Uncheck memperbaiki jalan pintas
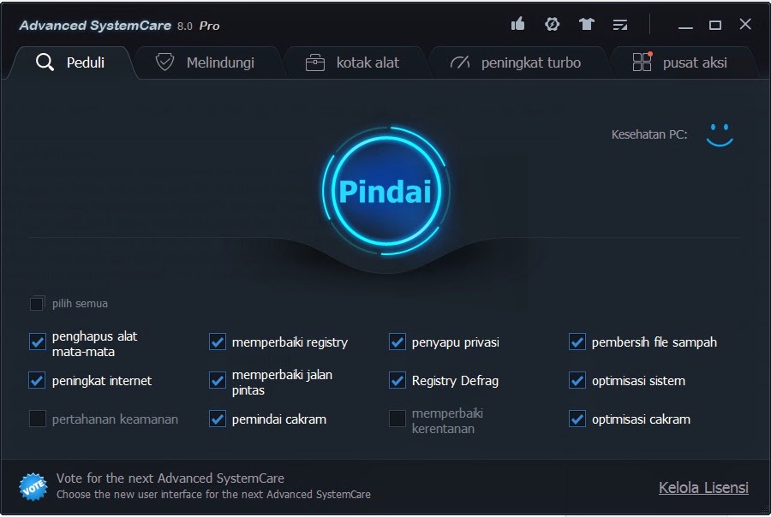This screenshot has width=771, height=517. pos(218,380)
